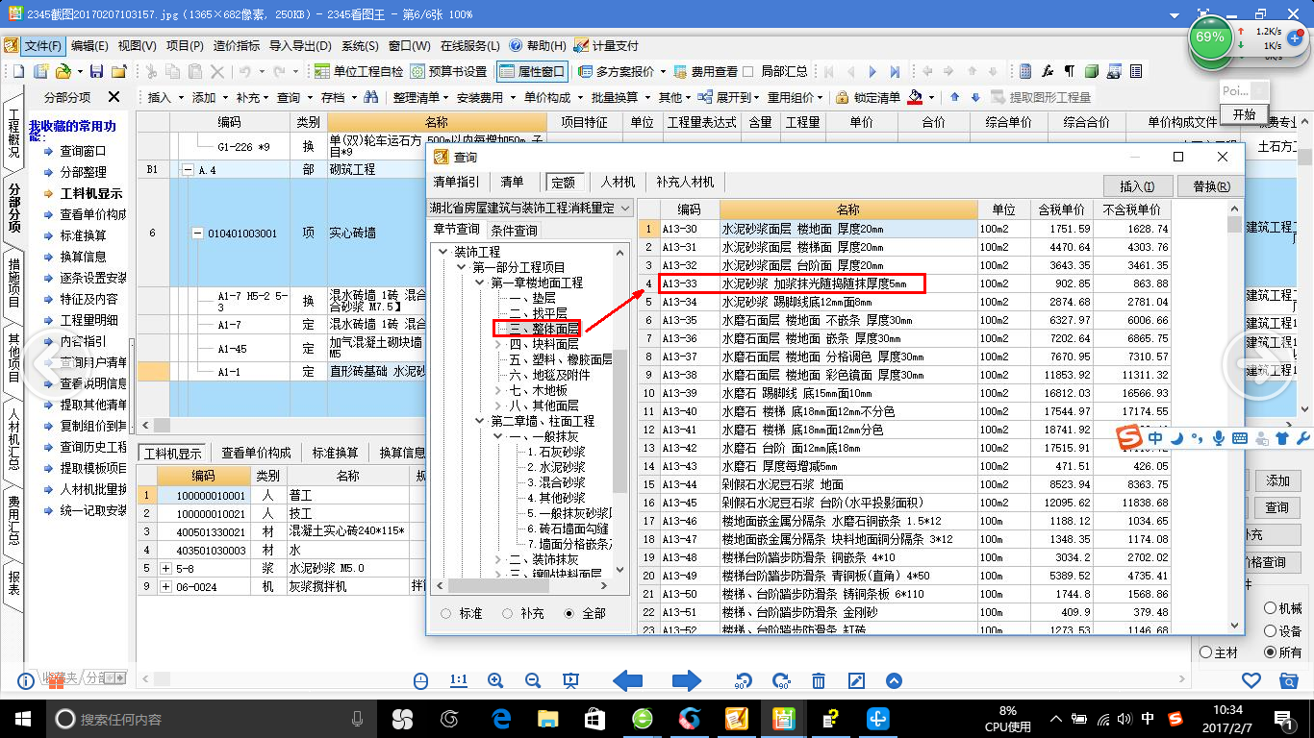Select the 机械 radio button
The height and width of the screenshot is (738, 1314).
click(x=1270, y=608)
